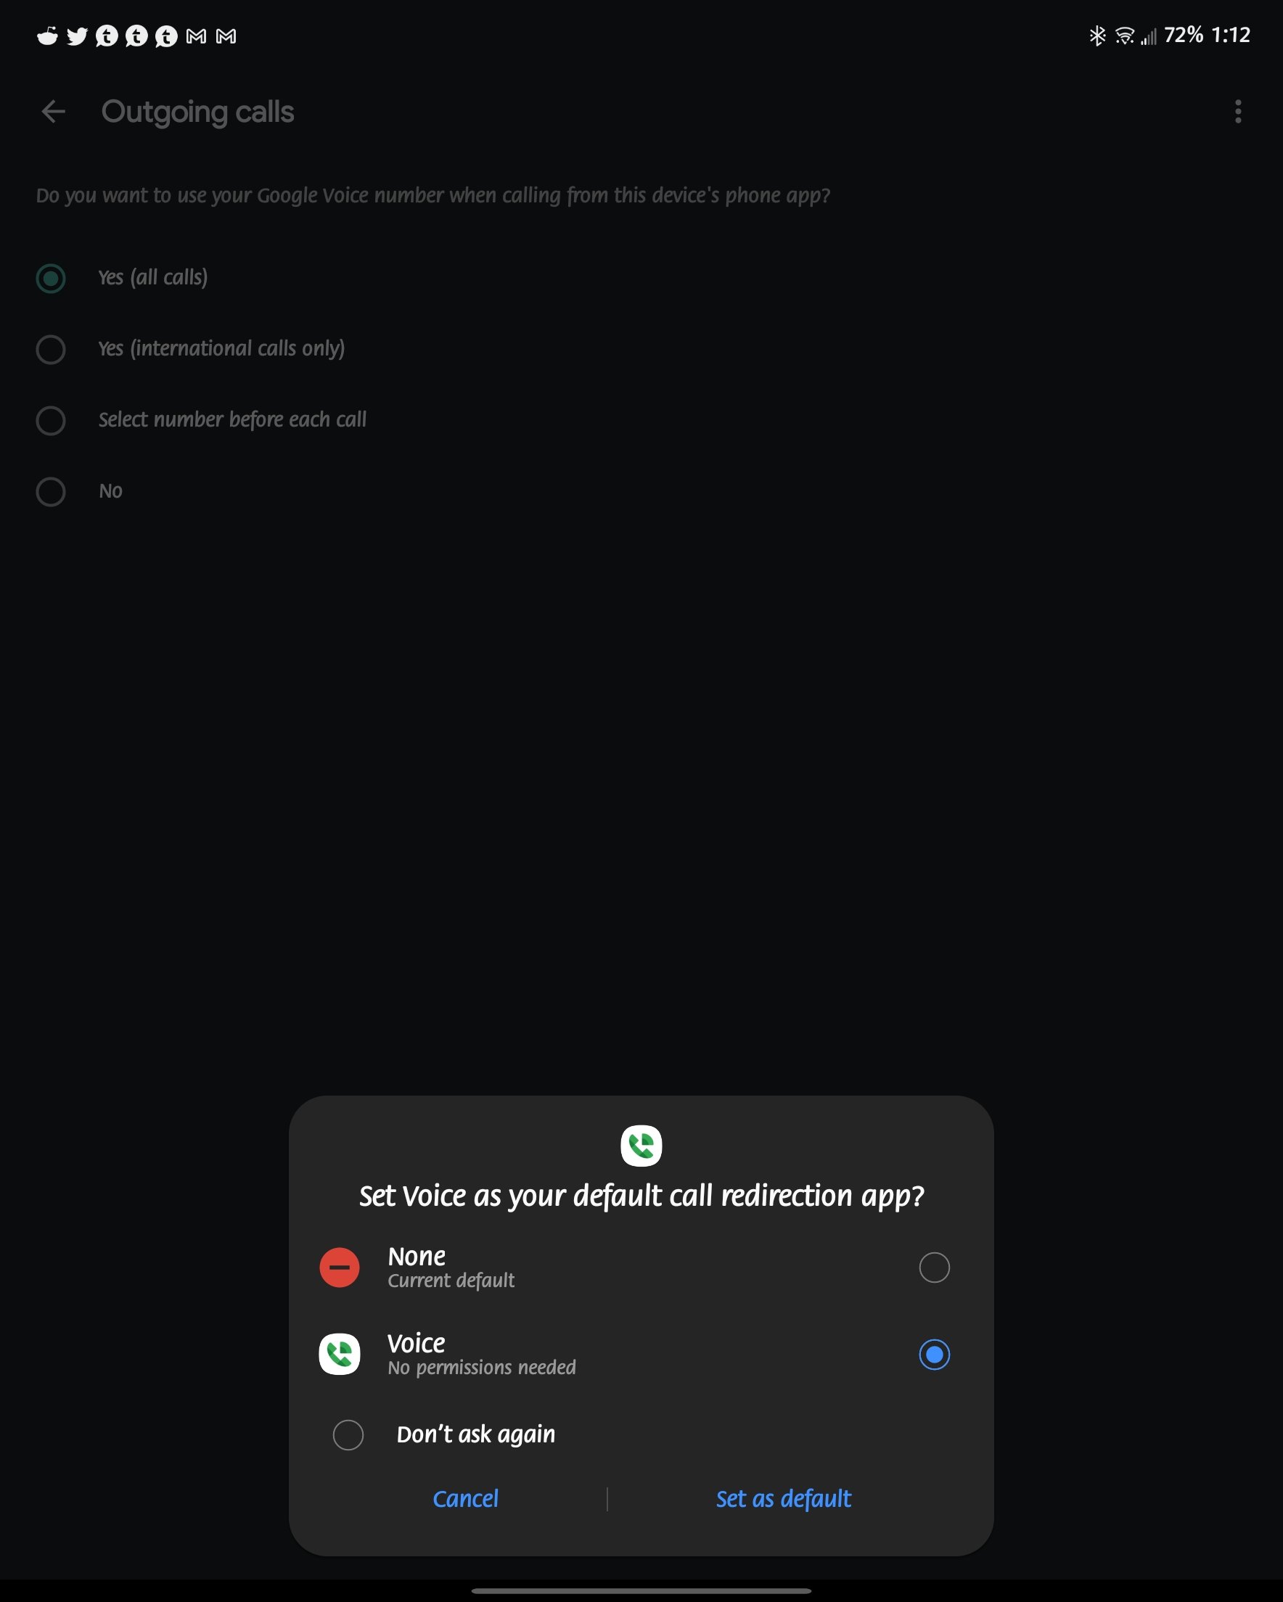Select the None radio button

click(935, 1268)
